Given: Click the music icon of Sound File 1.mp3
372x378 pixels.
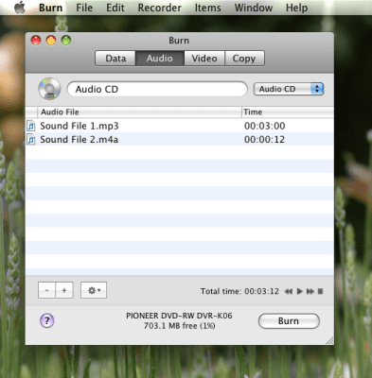Looking at the screenshot, I should click(x=31, y=126).
